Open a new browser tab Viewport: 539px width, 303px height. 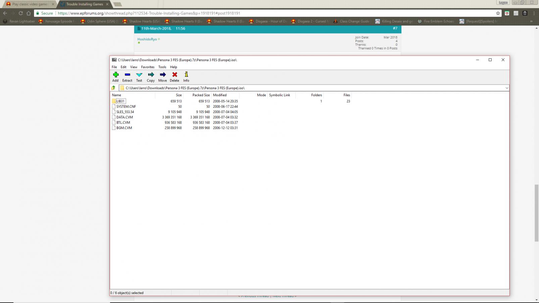click(117, 4)
